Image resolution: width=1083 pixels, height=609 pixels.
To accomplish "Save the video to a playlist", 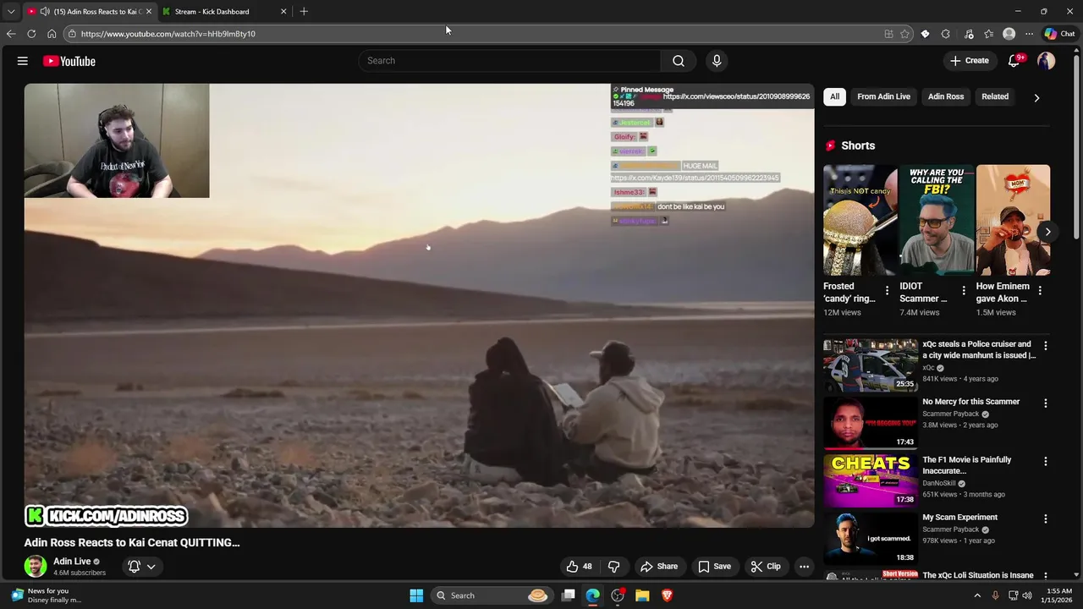I will pos(713,567).
